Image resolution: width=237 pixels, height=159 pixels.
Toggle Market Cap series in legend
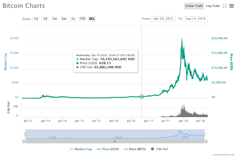(81, 149)
